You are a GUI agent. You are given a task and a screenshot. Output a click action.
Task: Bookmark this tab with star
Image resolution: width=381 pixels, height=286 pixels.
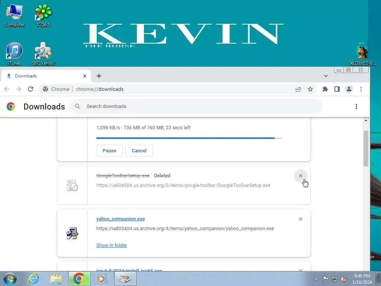coord(310,89)
